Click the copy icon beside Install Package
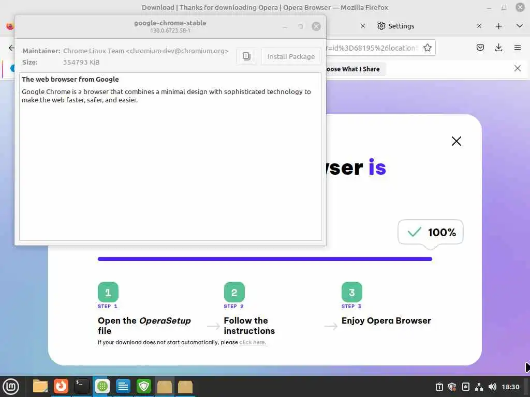Screen dimensions: 530x397 (x=246, y=56)
